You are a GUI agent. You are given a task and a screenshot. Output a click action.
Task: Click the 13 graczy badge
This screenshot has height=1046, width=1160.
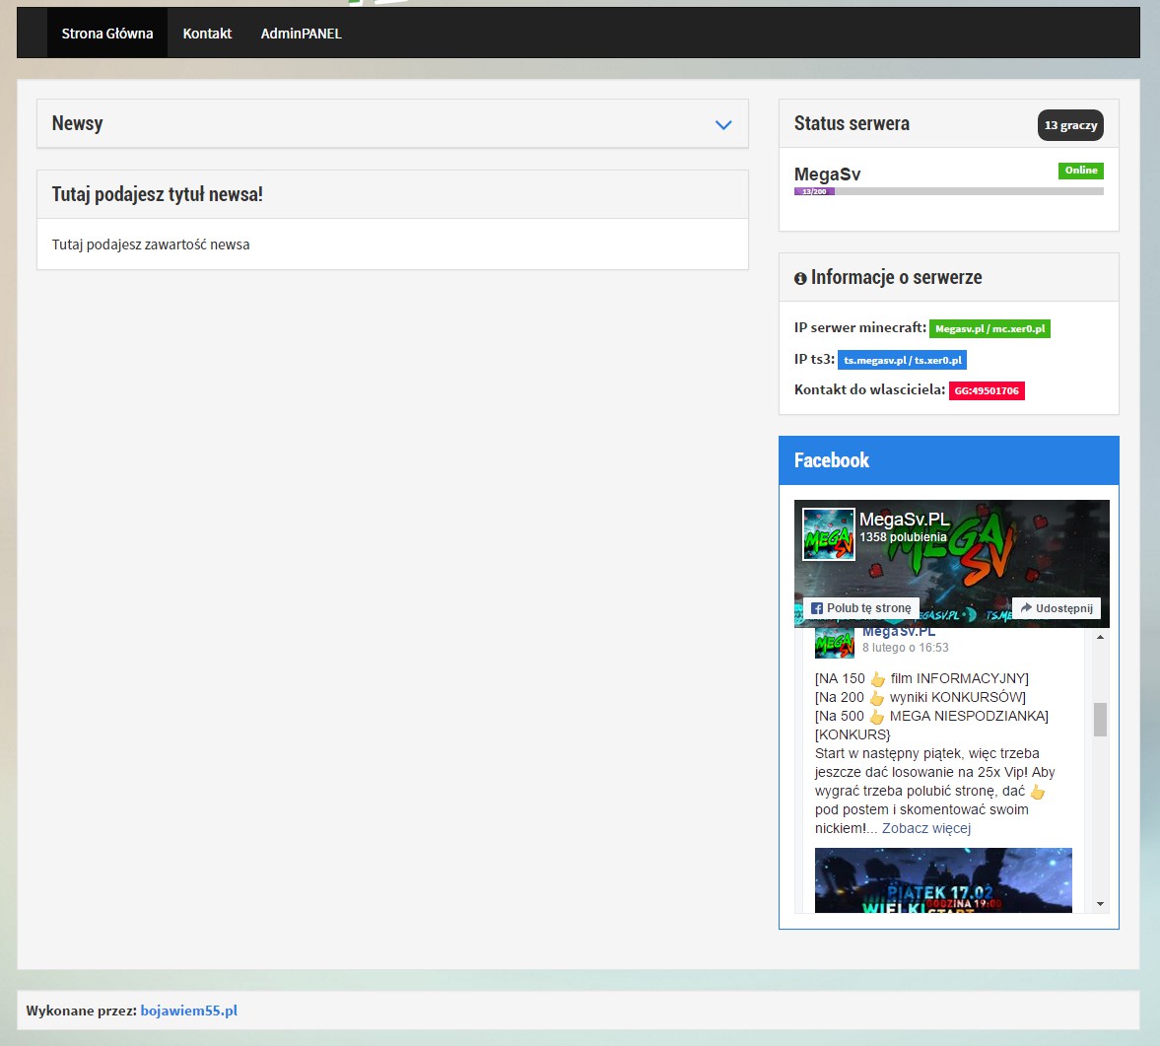[x=1070, y=125]
